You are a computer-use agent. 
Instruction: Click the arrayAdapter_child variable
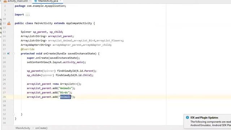pyautogui.click(x=96, y=45)
